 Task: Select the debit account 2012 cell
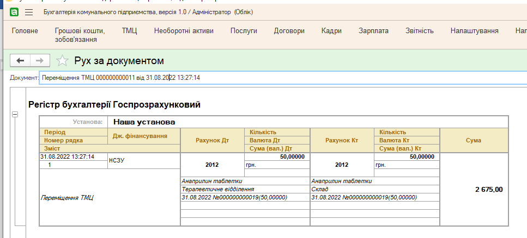click(x=213, y=165)
